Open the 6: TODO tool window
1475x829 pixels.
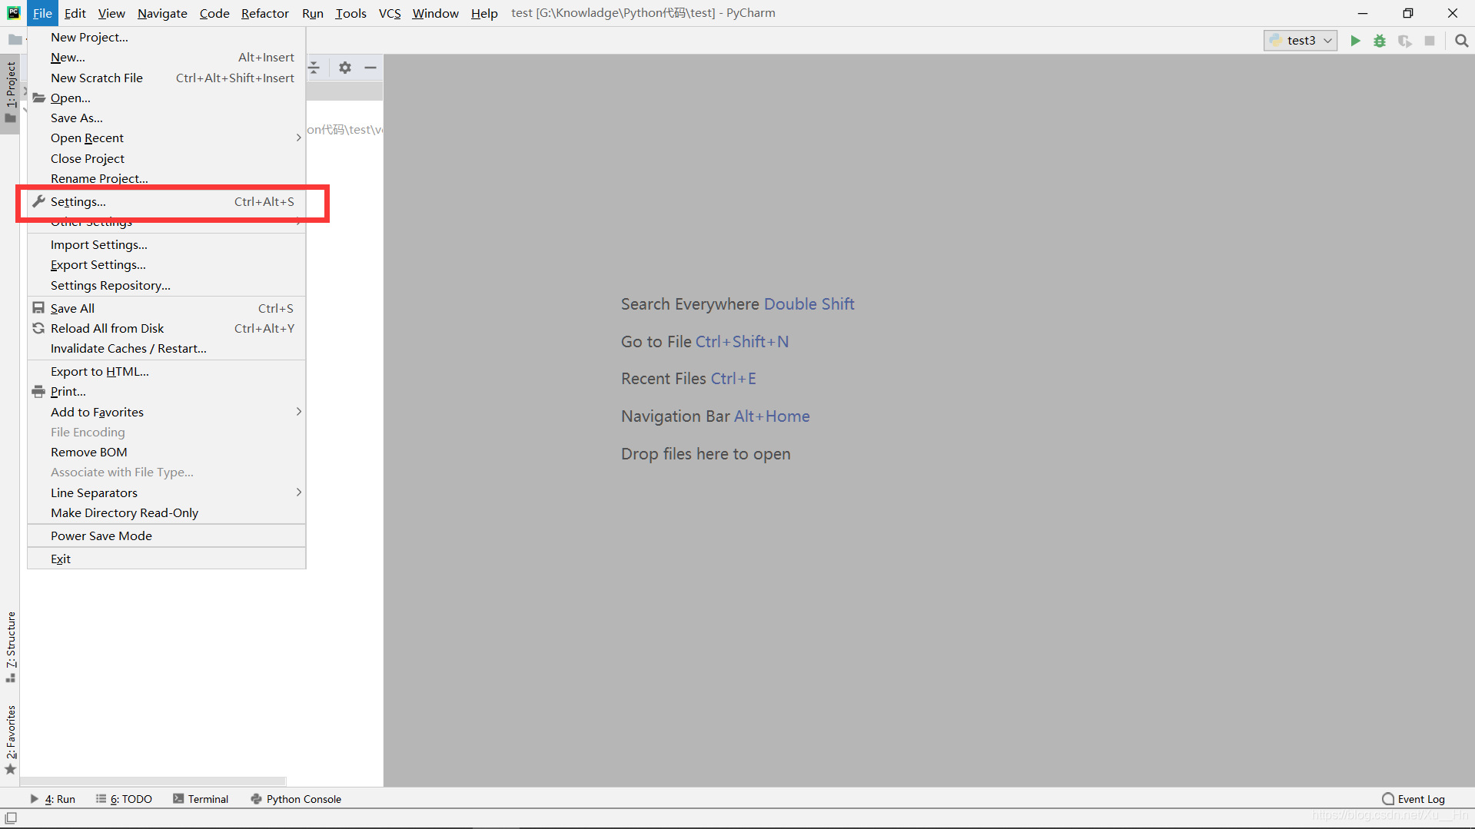125,799
